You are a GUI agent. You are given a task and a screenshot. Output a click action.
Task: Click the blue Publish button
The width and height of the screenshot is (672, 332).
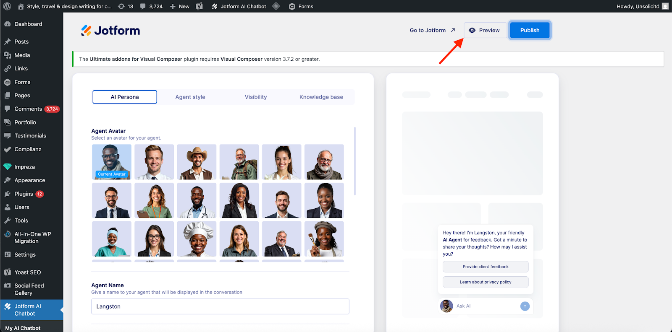[530, 30]
